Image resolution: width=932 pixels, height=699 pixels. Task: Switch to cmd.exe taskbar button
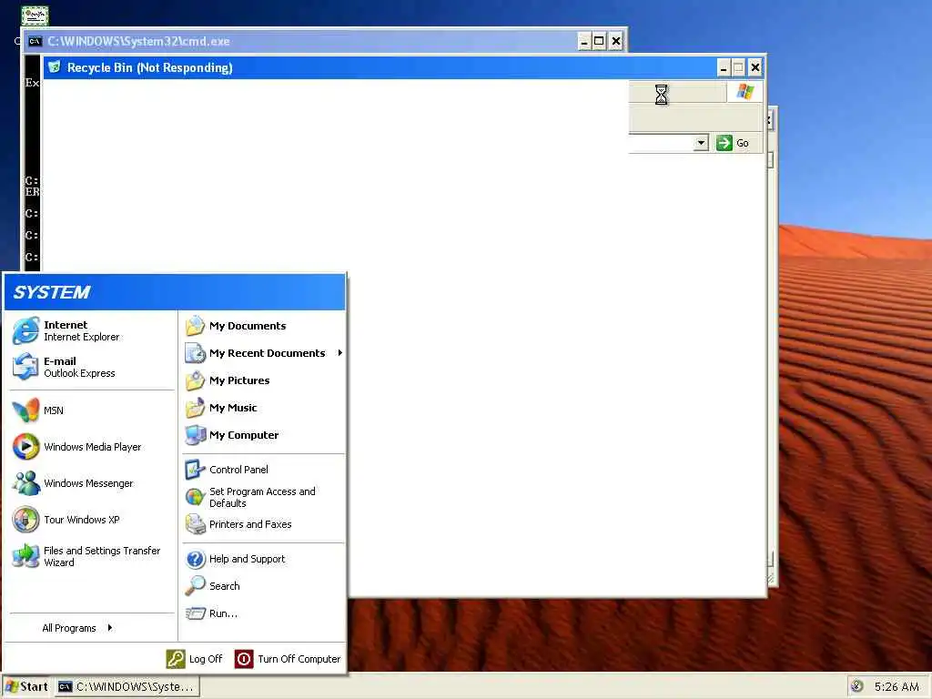[127, 686]
